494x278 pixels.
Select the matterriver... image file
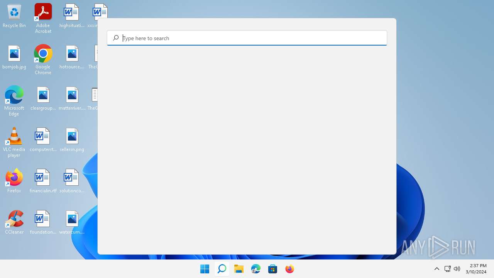coord(72,99)
